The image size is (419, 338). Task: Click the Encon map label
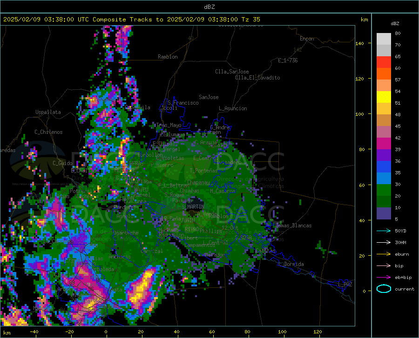tap(307, 39)
